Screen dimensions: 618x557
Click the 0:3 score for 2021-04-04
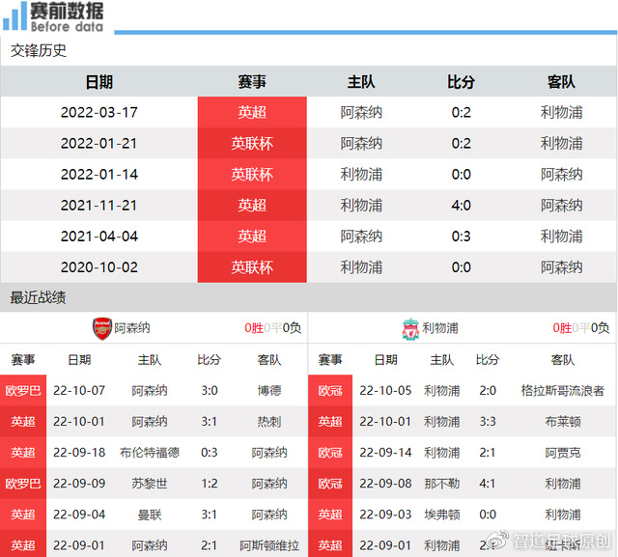coord(461,237)
